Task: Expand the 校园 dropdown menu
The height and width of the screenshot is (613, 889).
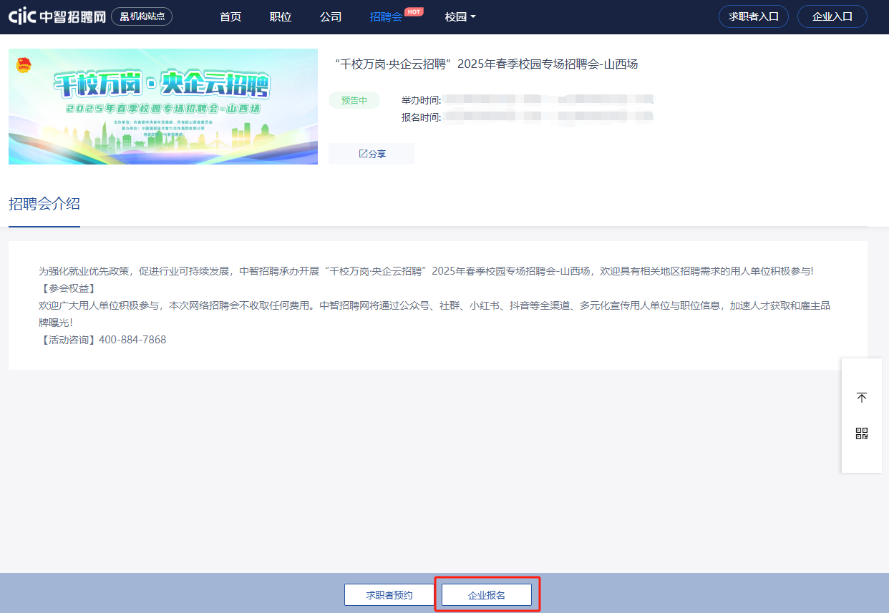Action: (x=460, y=17)
